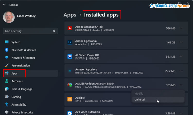Screen dimensions: 193x115
Task: Open the Bluetooth & devices section
Action: click(x=24, y=50)
